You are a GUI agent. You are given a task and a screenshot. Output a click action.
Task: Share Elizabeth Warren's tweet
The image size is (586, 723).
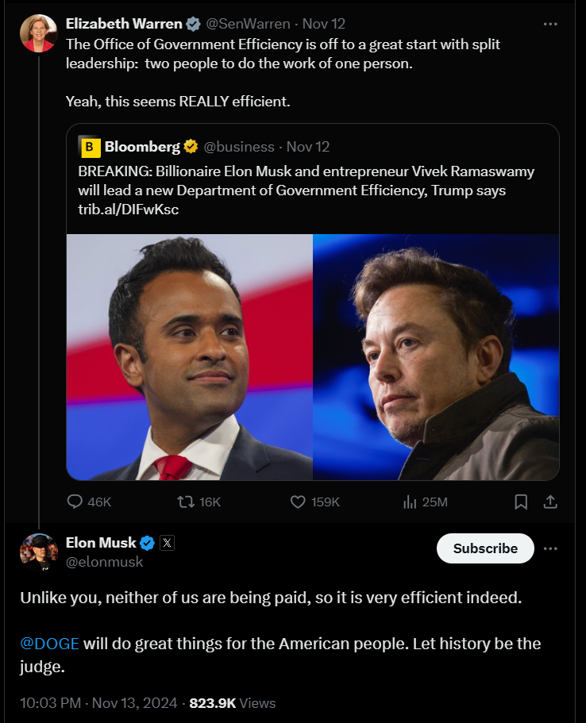coord(549,502)
